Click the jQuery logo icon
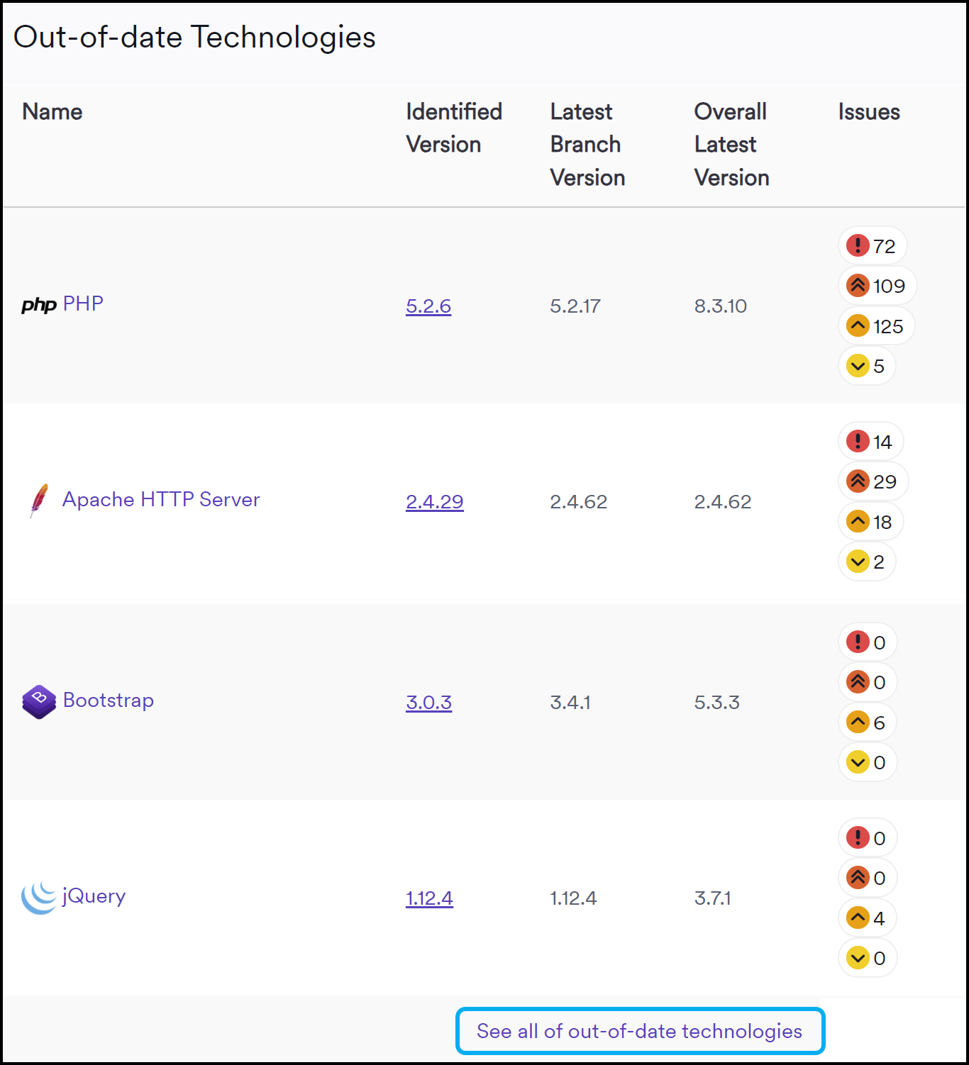 [x=39, y=898]
